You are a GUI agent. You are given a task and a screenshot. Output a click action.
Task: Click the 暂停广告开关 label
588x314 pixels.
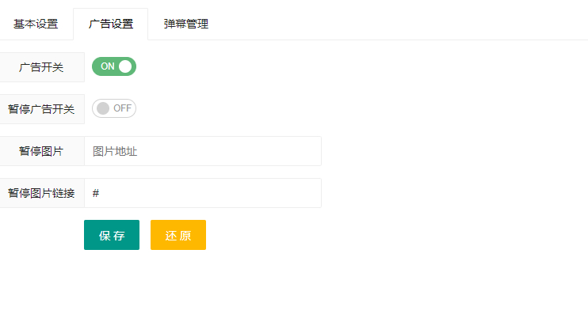41,109
